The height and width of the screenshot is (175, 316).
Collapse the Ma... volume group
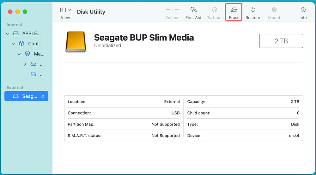tap(19, 54)
